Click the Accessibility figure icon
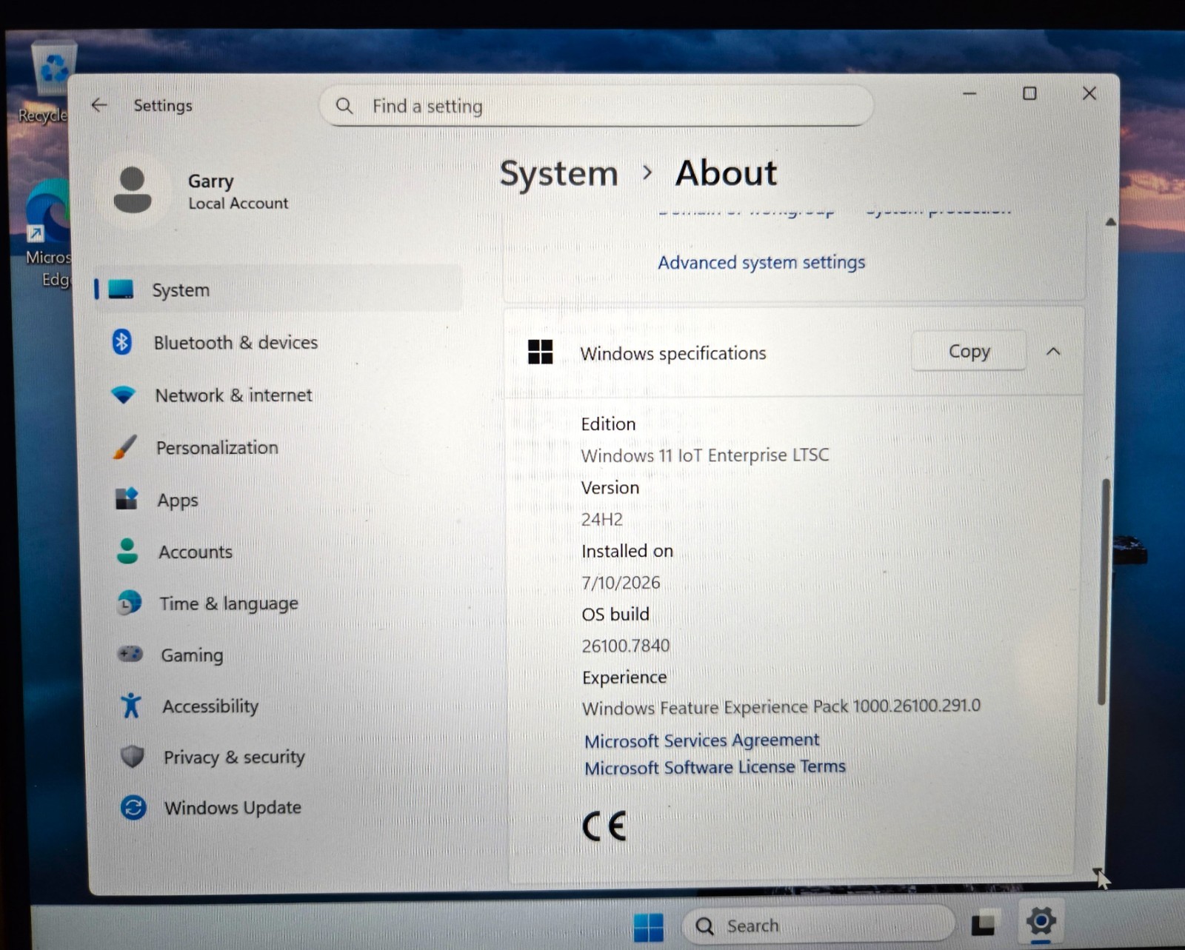The height and width of the screenshot is (950, 1185). tap(131, 705)
